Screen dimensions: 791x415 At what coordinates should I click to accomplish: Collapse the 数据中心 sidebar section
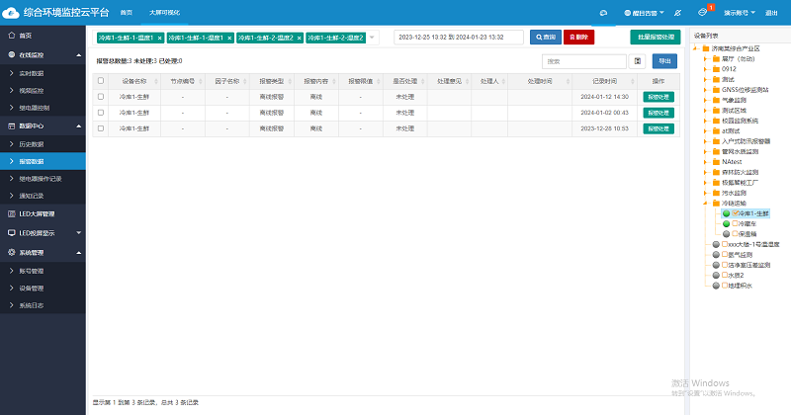tap(43, 126)
